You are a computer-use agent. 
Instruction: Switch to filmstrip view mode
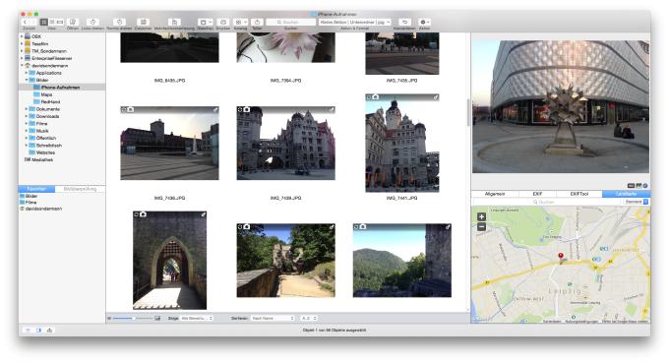[60, 22]
